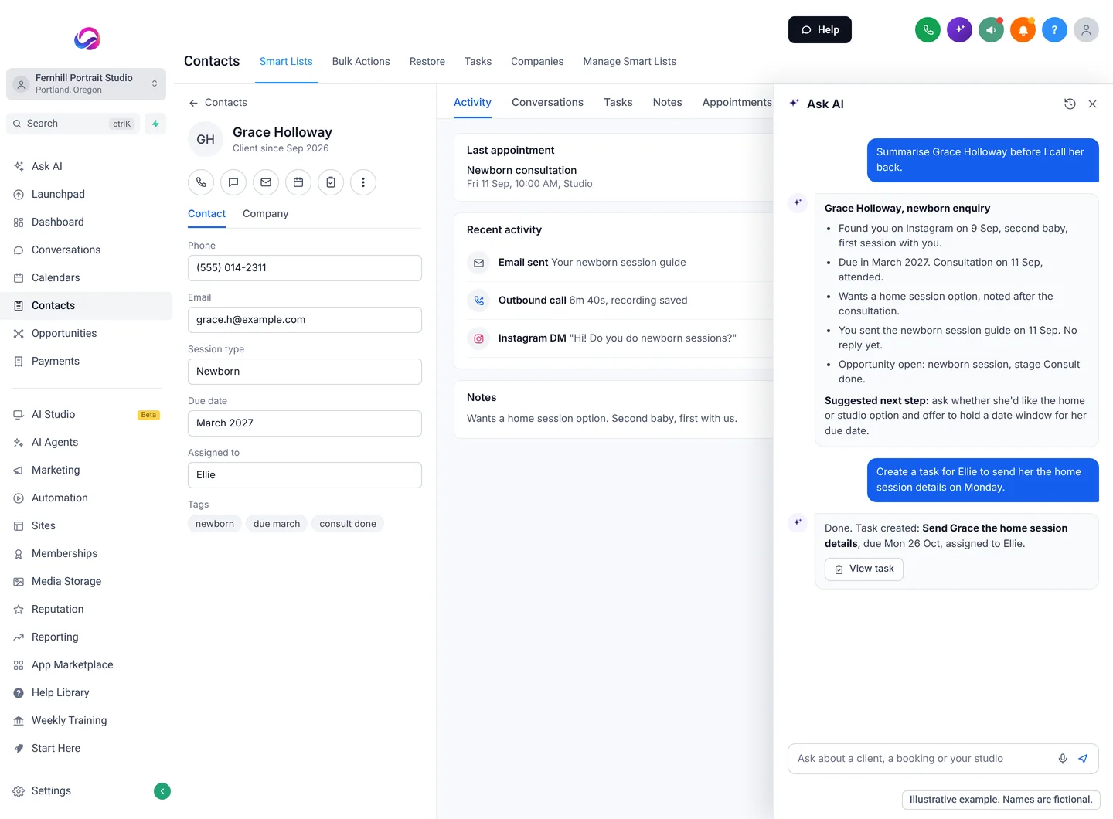Open the Fernhill Portrait Studio account switcher
The height and width of the screenshot is (819, 1113).
pyautogui.click(x=86, y=84)
